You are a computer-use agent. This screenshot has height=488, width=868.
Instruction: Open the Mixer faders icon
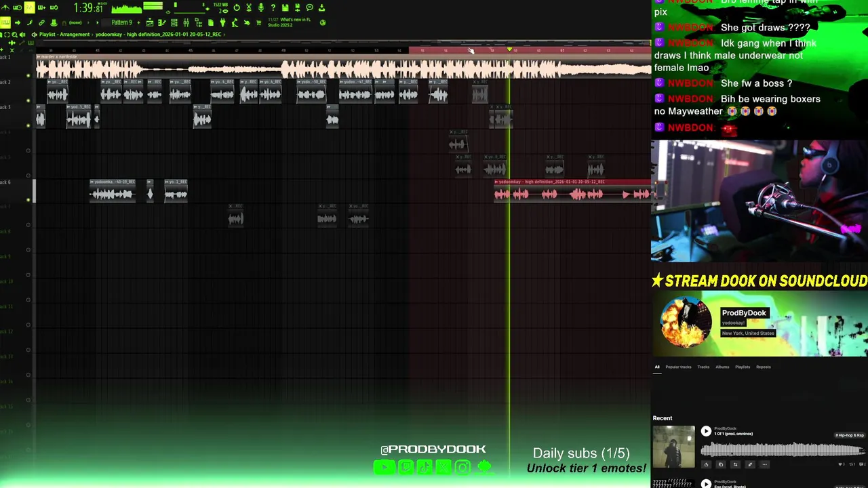coord(186,22)
